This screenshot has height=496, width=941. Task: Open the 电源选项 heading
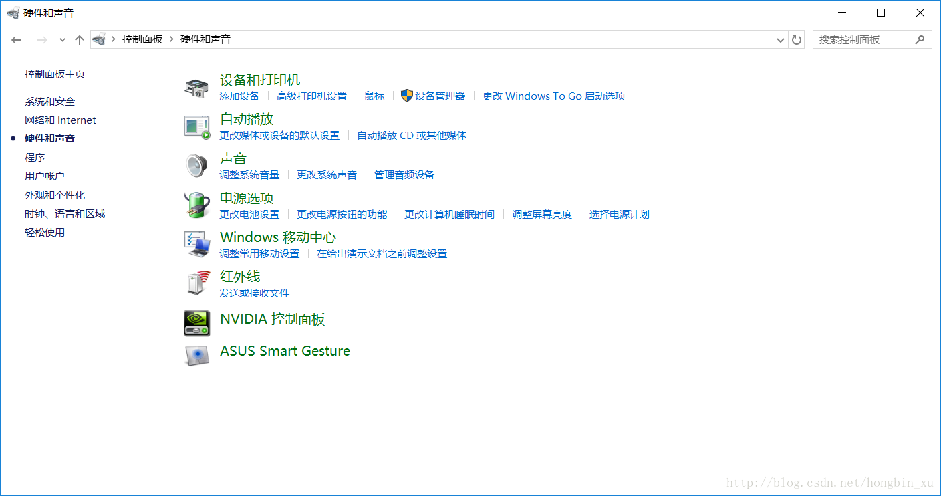click(x=247, y=199)
